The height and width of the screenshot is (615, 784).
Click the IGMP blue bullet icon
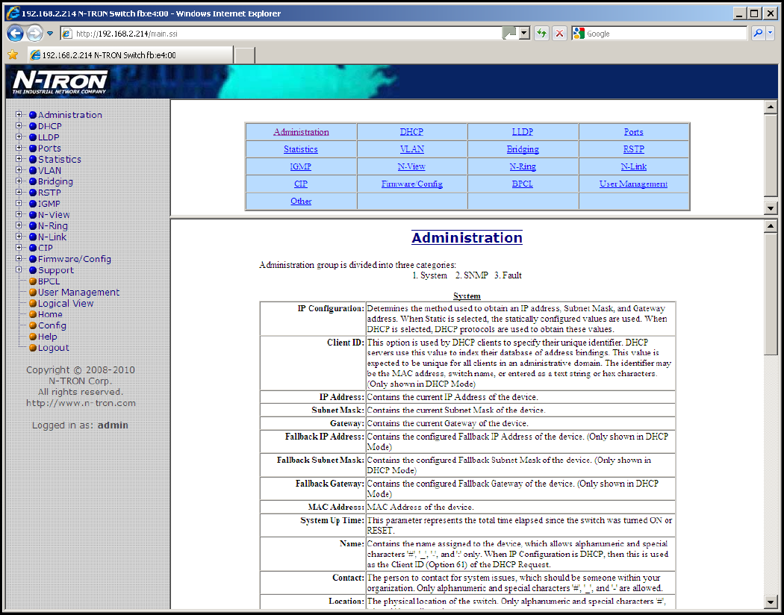[x=33, y=204]
